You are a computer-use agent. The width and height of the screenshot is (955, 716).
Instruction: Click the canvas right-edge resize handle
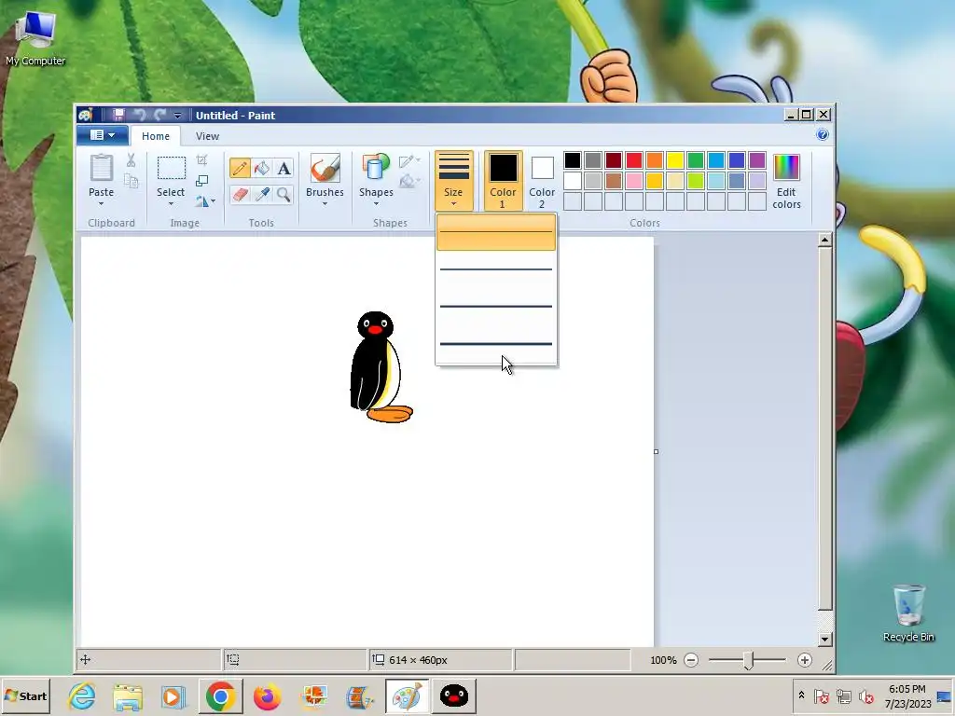point(656,452)
